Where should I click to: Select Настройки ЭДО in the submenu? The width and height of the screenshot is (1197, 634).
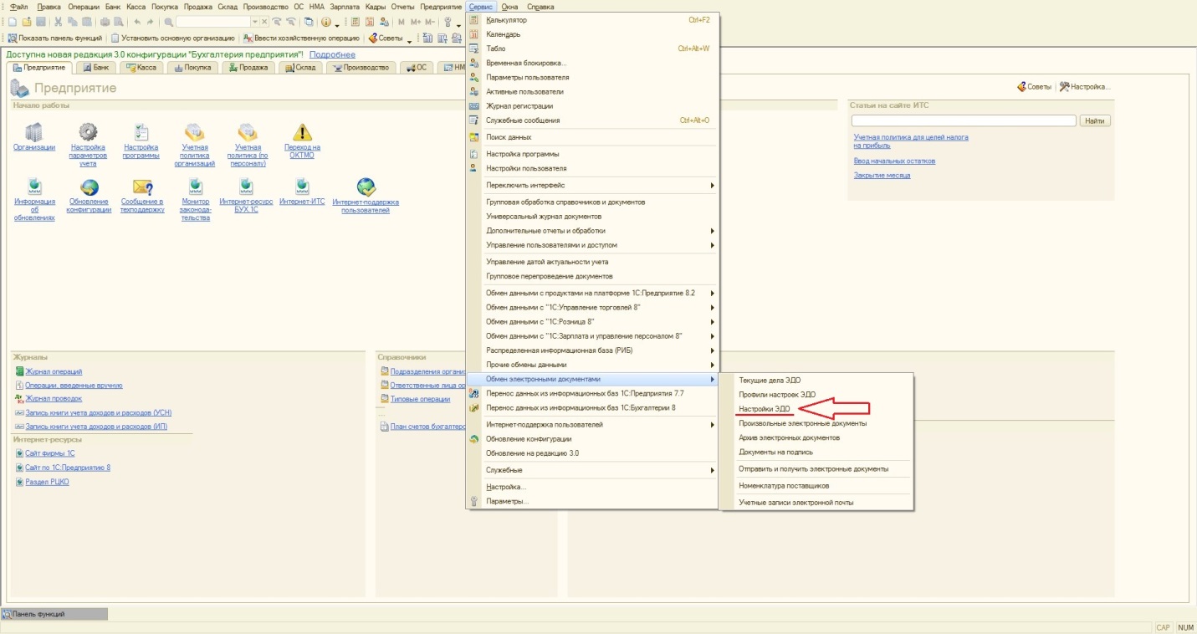click(x=764, y=409)
